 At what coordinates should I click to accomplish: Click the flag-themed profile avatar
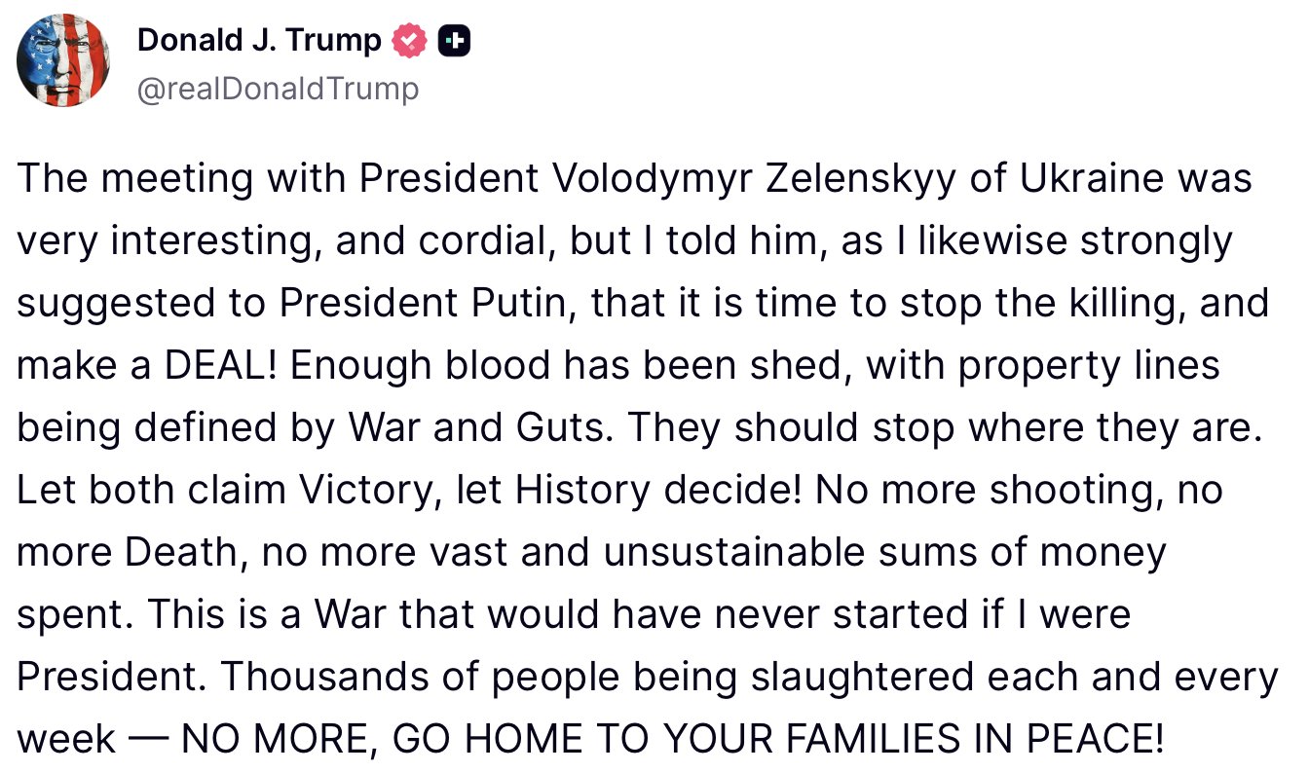[62, 60]
